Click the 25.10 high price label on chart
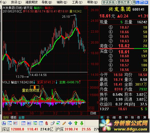Image resolution: width=150 pixels, height=133 pixels. pos(66,17)
